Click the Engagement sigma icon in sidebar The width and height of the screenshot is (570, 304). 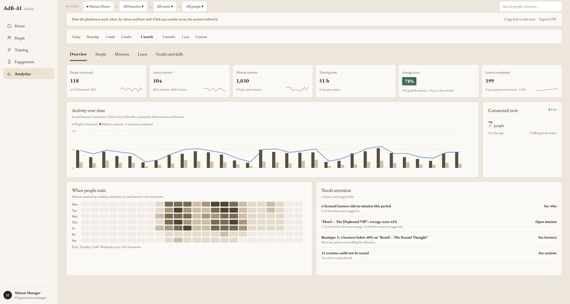[x=9, y=62]
